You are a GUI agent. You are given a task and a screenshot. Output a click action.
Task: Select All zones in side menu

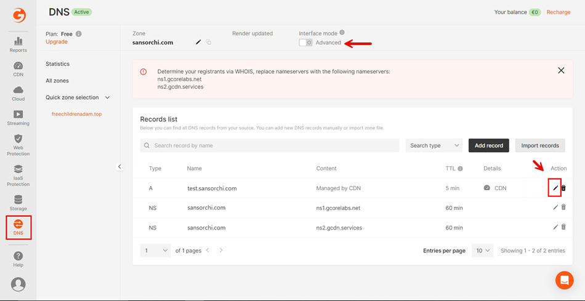pos(57,81)
